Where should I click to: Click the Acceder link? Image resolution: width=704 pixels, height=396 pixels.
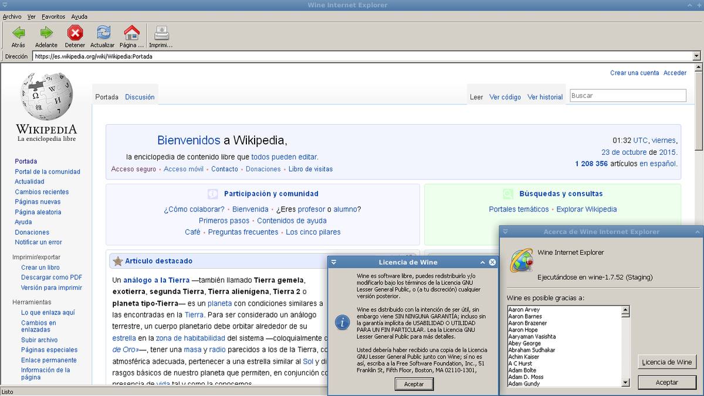tap(675, 73)
